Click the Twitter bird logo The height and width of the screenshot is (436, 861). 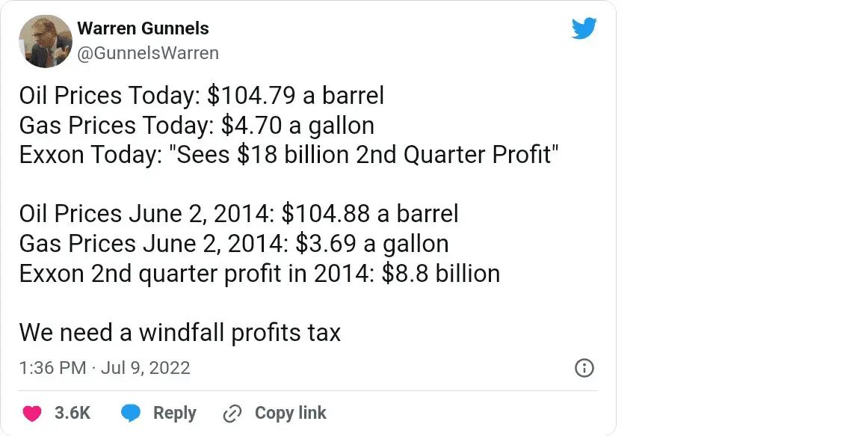(x=584, y=29)
